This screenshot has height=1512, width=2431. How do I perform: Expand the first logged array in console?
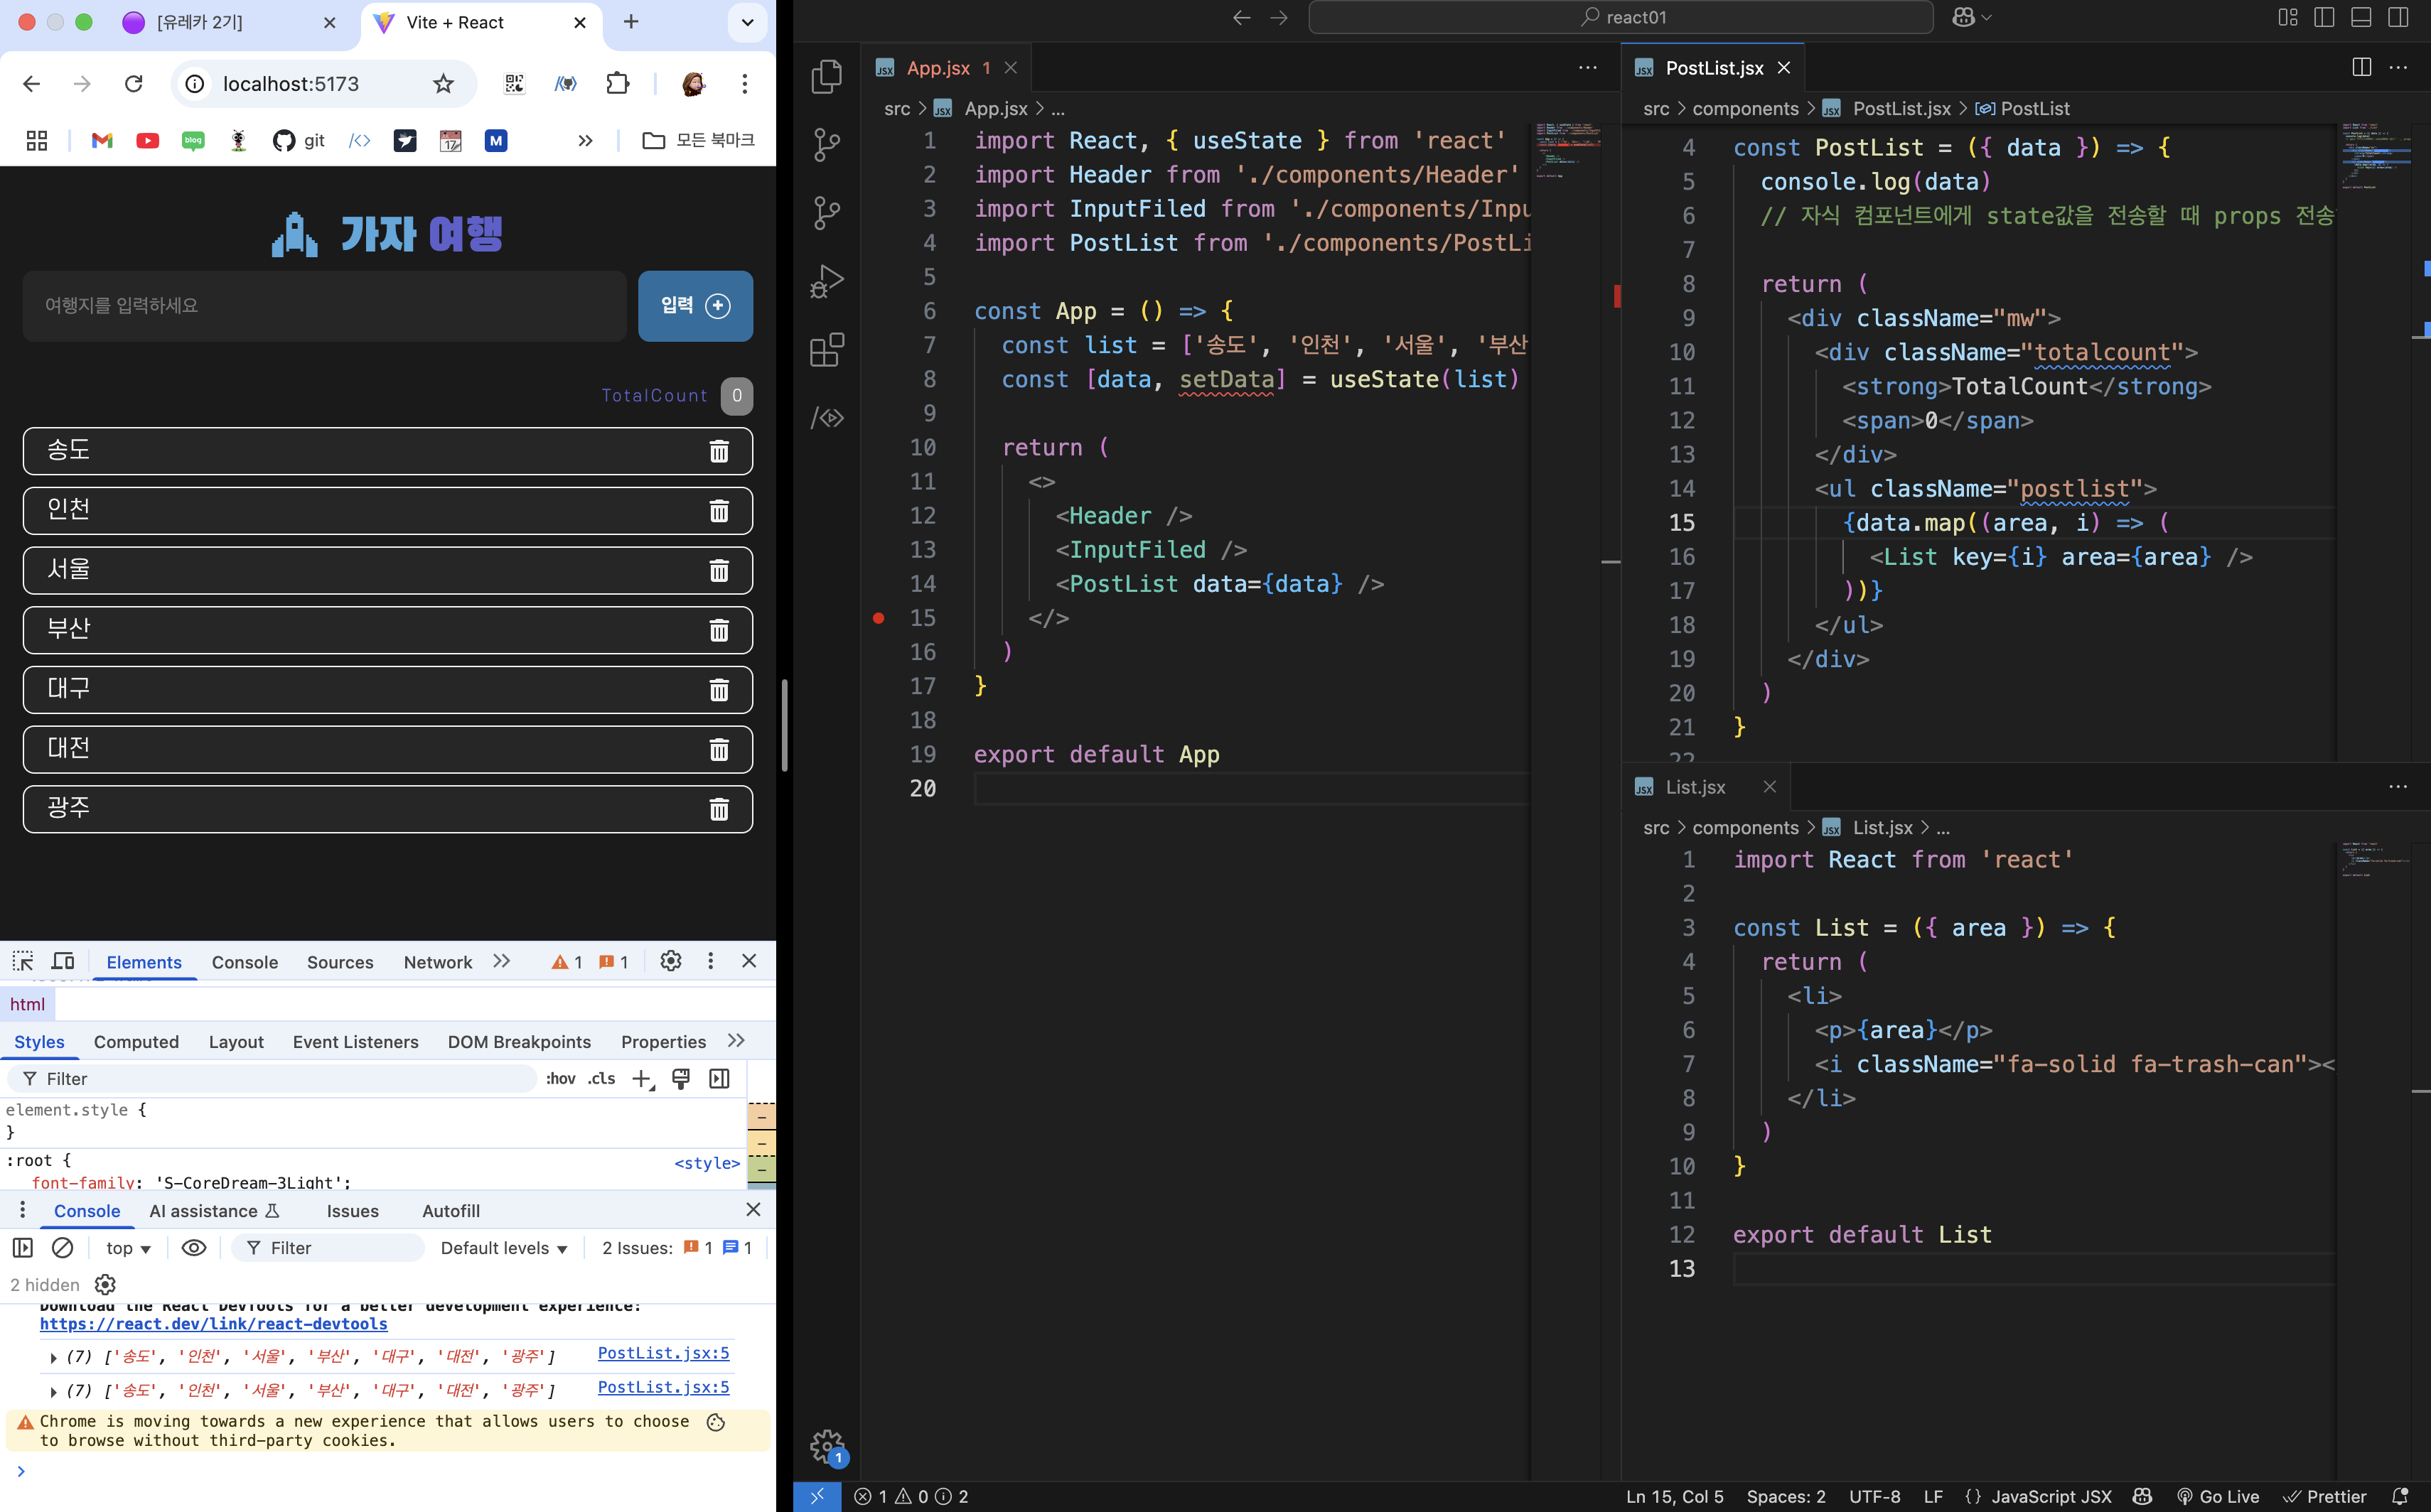click(x=53, y=1357)
